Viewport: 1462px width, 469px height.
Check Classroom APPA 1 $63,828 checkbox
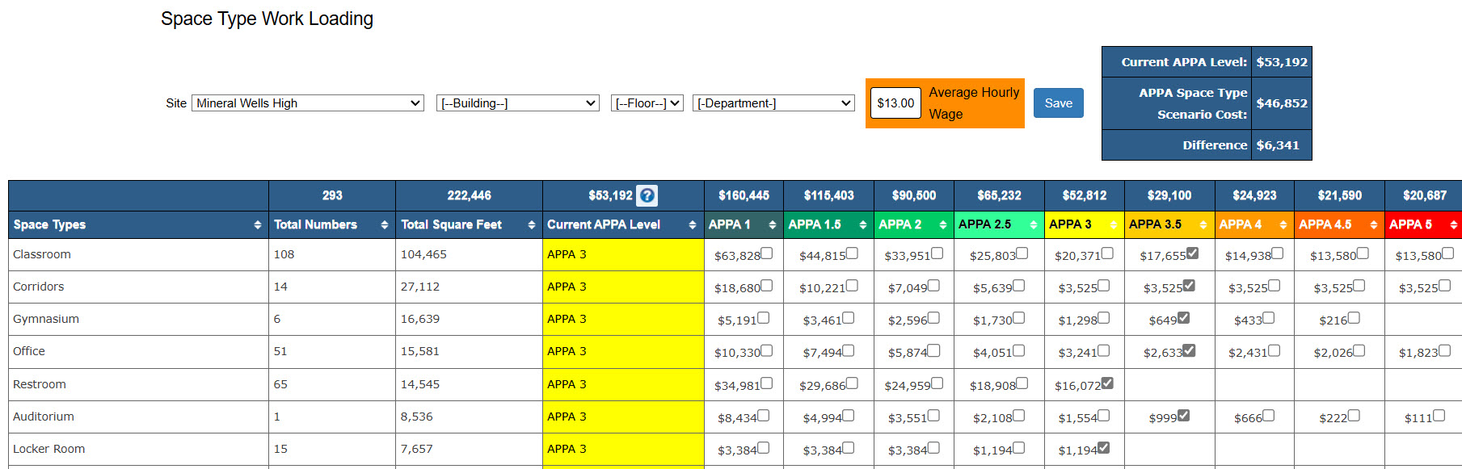(x=767, y=253)
